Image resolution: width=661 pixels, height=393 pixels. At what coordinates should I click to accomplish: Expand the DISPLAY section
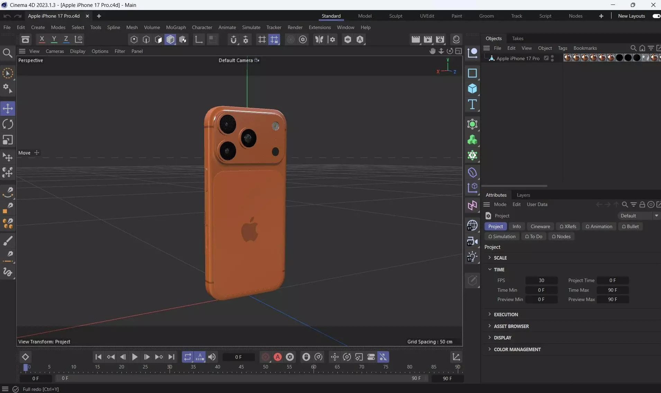click(490, 337)
